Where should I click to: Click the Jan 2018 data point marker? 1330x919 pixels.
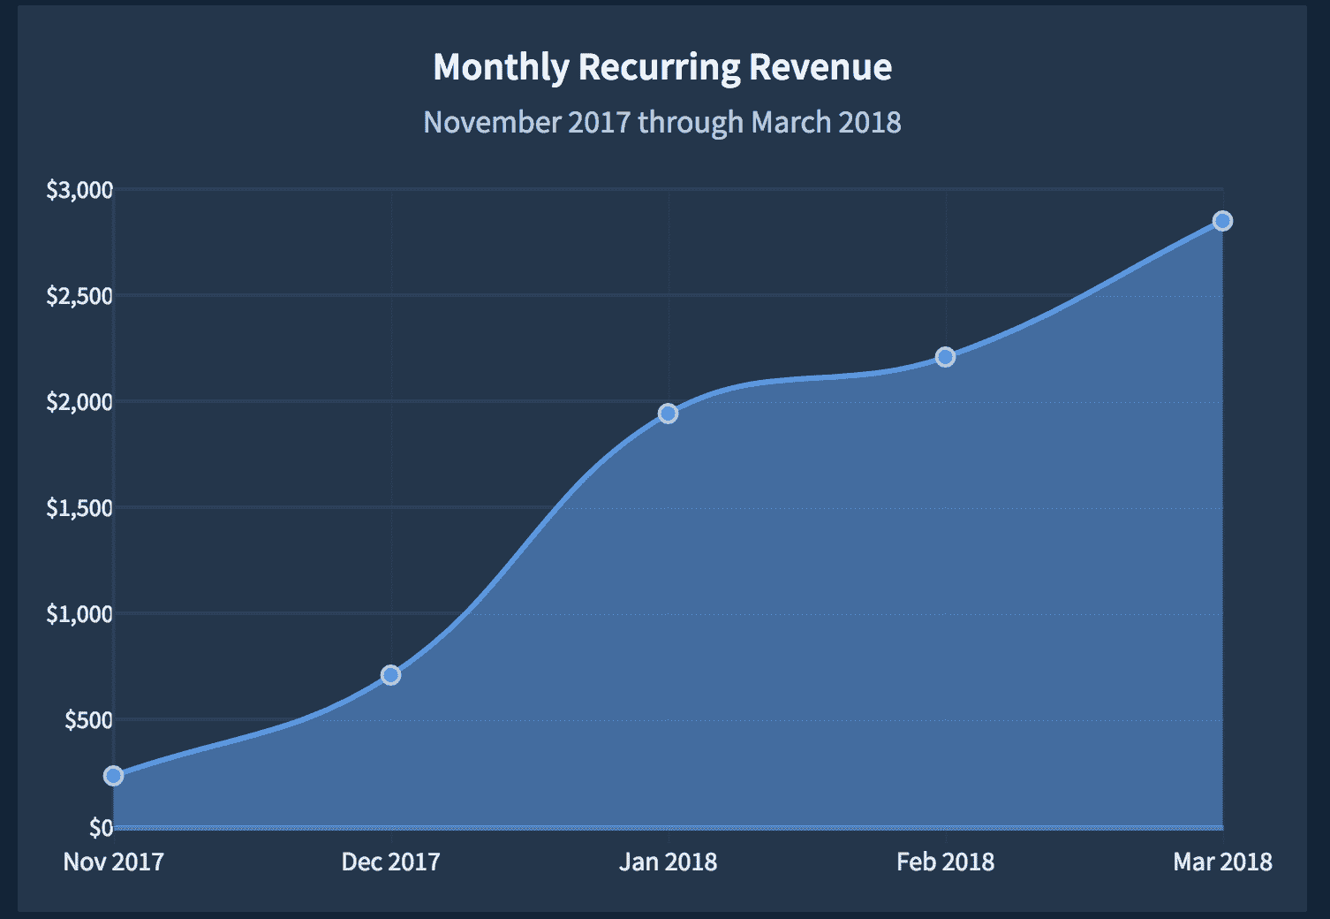pyautogui.click(x=668, y=414)
